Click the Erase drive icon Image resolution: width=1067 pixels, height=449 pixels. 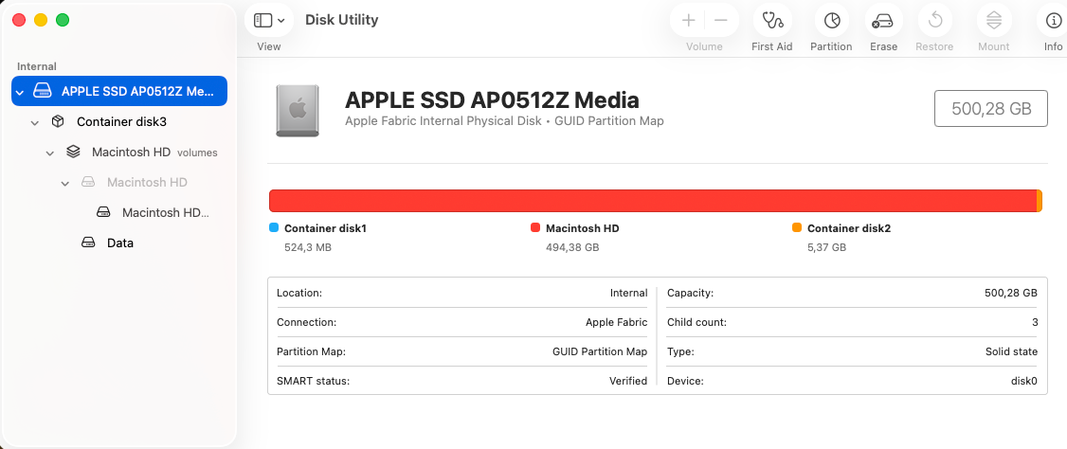[883, 21]
